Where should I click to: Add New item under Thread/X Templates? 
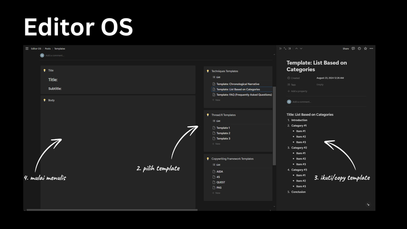coord(216,144)
